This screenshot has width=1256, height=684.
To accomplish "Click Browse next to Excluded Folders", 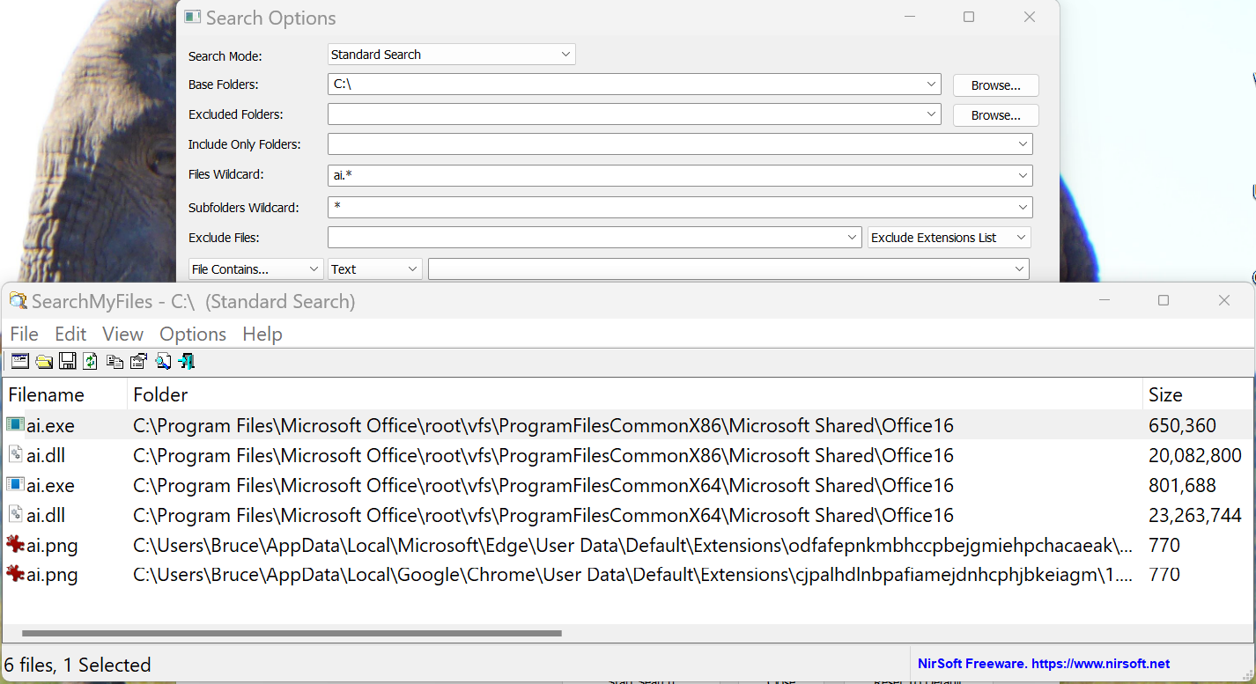I will 995,114.
